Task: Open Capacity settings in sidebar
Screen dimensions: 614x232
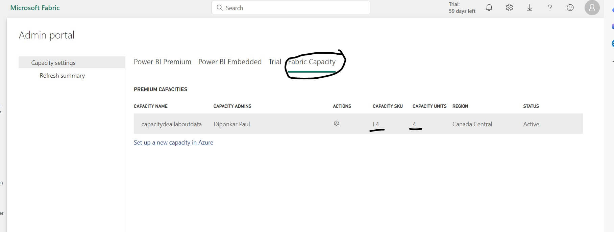Action: click(x=72, y=62)
